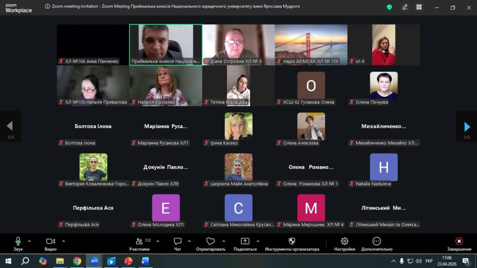The height and width of the screenshot is (268, 477).
Task: Select the Golden Gate bridge video tile
Action: pos(311,44)
